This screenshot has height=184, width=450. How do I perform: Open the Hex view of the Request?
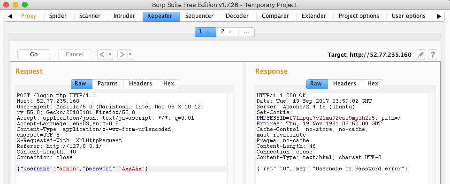pyautogui.click(x=169, y=84)
